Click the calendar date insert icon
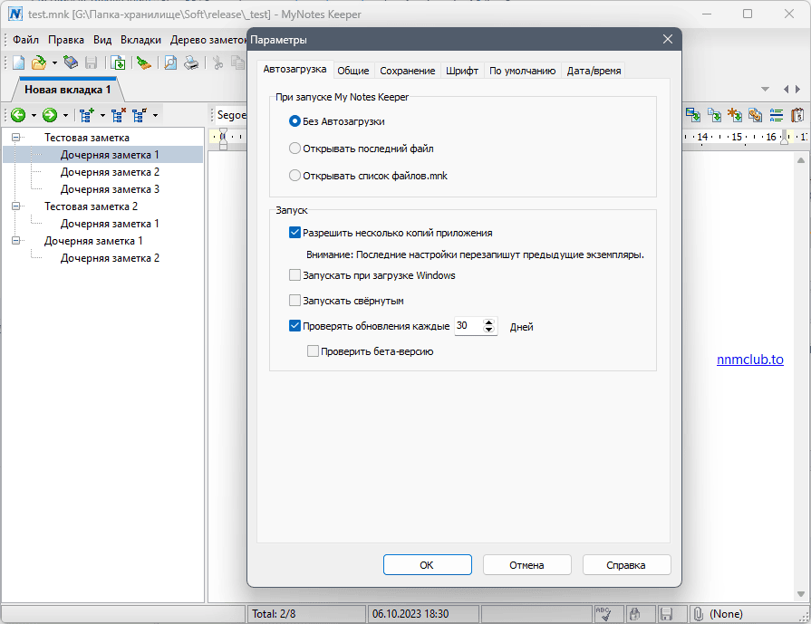The width and height of the screenshot is (811, 624). click(797, 115)
